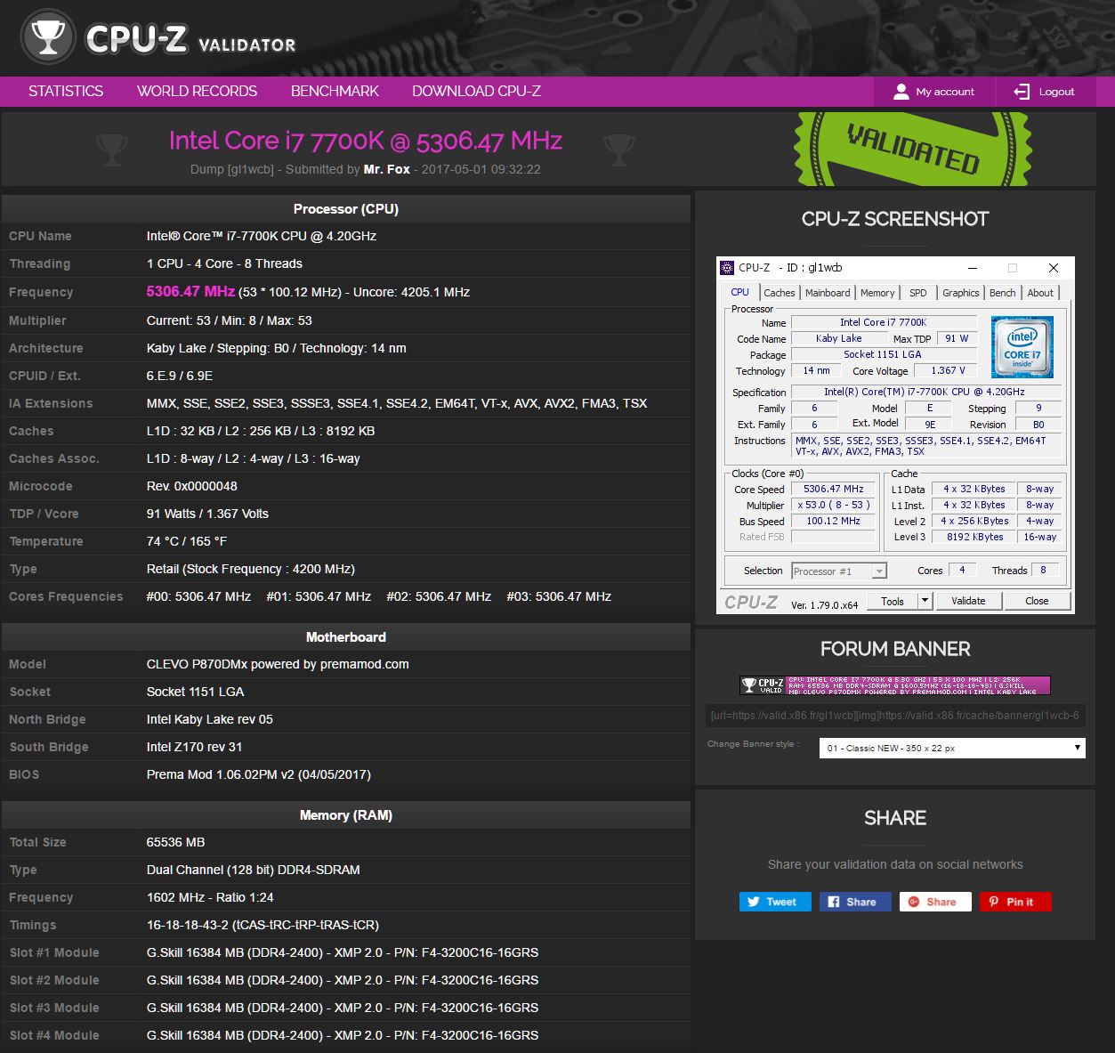Click the Validate button in CPU-Z screenshot
Viewport: 1115px width, 1053px height.
[x=968, y=601]
